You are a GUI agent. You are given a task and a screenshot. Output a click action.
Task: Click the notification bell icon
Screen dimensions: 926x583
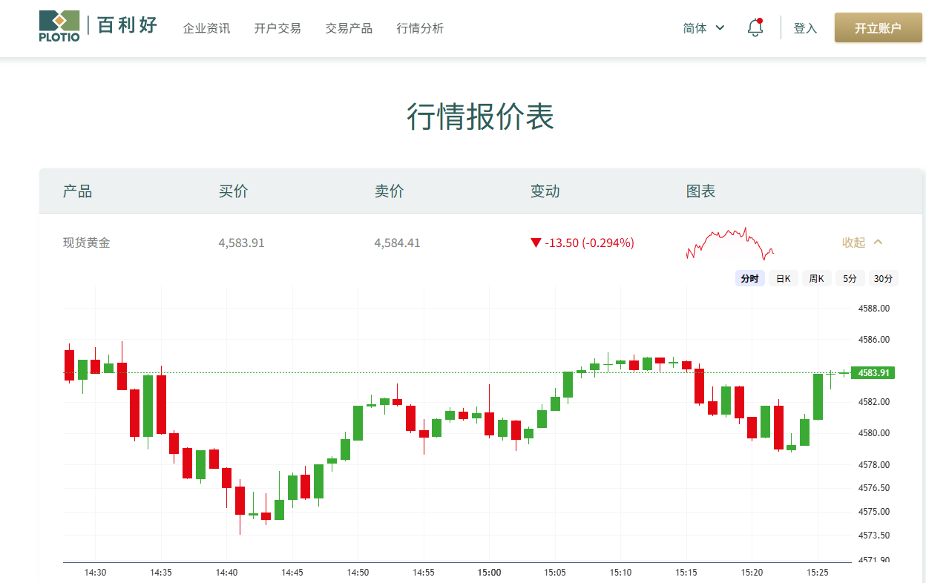pyautogui.click(x=755, y=26)
